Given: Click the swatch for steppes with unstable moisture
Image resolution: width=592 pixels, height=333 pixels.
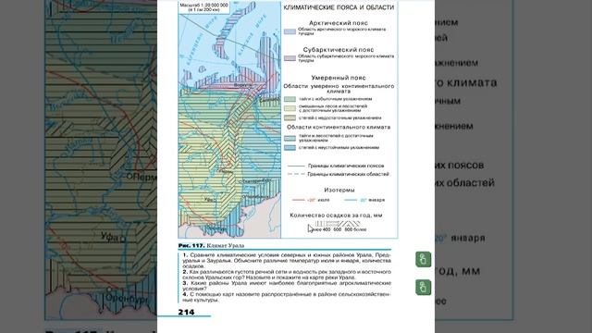Looking at the screenshot, I should coord(290,148).
